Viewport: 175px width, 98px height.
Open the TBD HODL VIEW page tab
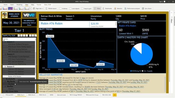coord(106,95)
